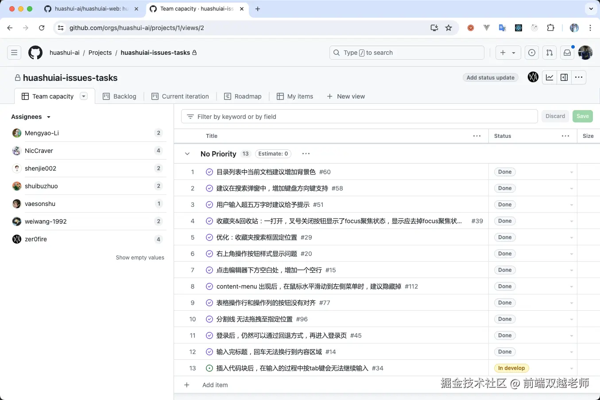The width and height of the screenshot is (600, 400).
Task: Select assignee NicCraver in the sidebar
Action: (x=39, y=151)
